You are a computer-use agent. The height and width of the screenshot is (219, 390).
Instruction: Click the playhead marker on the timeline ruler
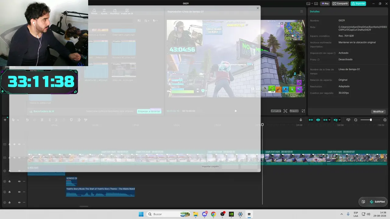click(x=262, y=125)
